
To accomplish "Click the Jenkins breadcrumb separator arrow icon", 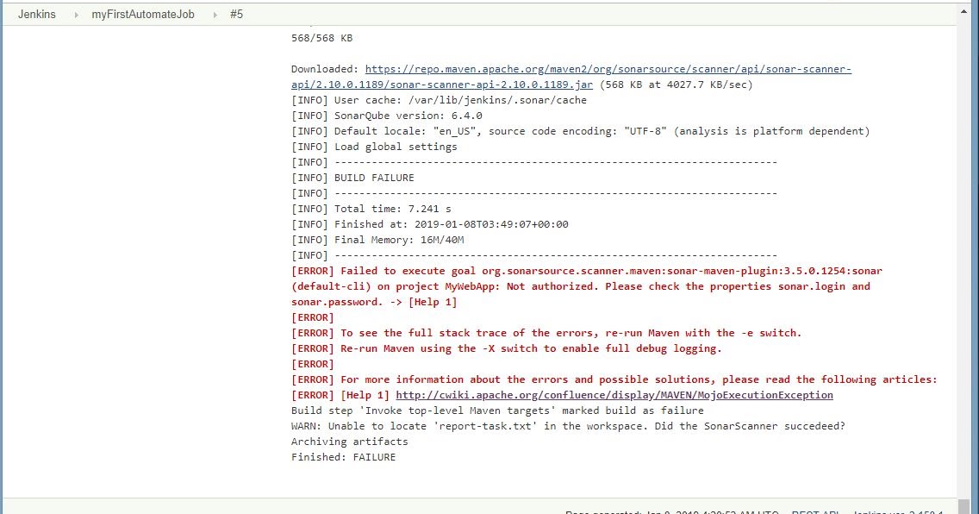I will click(x=77, y=14).
